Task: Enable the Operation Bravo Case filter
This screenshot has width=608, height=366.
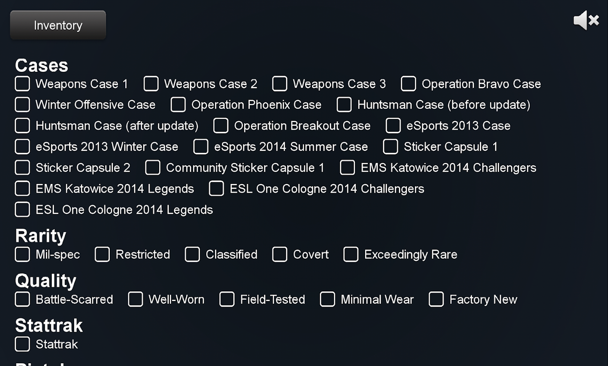Action: (x=409, y=84)
